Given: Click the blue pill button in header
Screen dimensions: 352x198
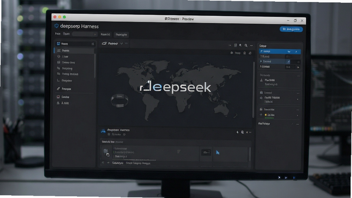Looking at the screenshot, I should point(291,29).
